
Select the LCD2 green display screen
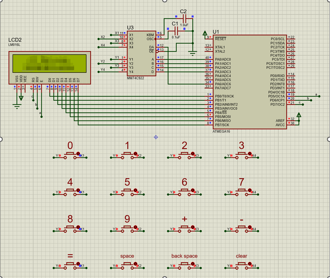[x=50, y=63]
